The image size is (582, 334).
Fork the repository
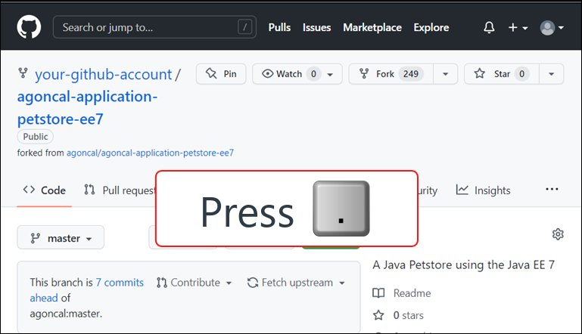(391, 74)
